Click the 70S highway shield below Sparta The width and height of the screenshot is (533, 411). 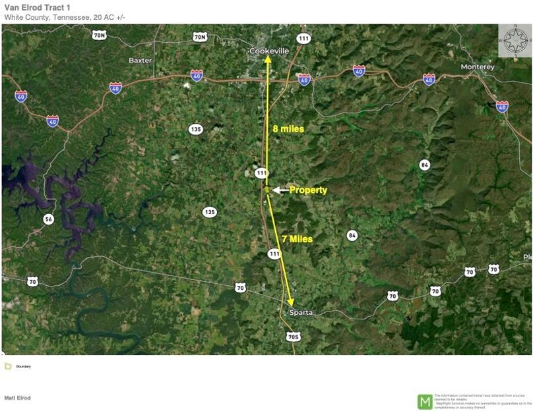[294, 337]
